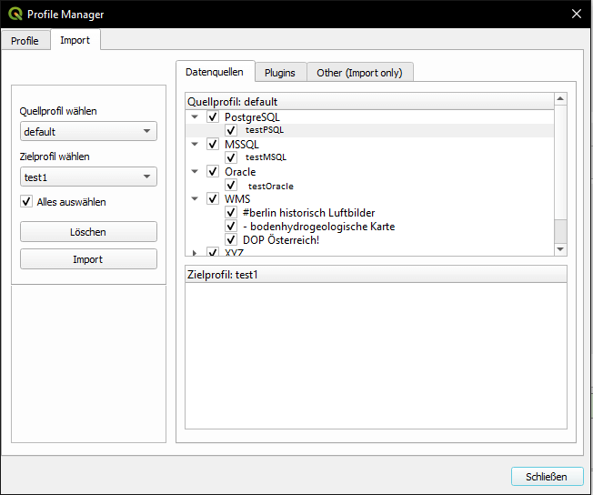The height and width of the screenshot is (495, 593).
Task: Collapse the MSSQL tree node
Action: pos(195,145)
